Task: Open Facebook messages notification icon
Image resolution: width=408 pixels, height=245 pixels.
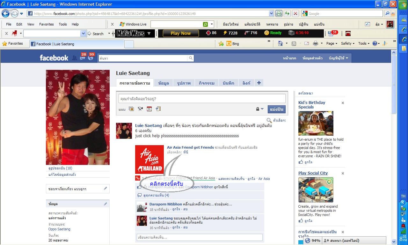Action: [x=83, y=58]
